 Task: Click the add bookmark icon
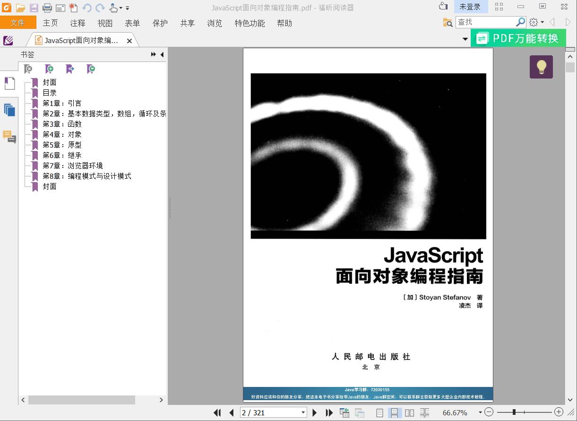(x=49, y=69)
